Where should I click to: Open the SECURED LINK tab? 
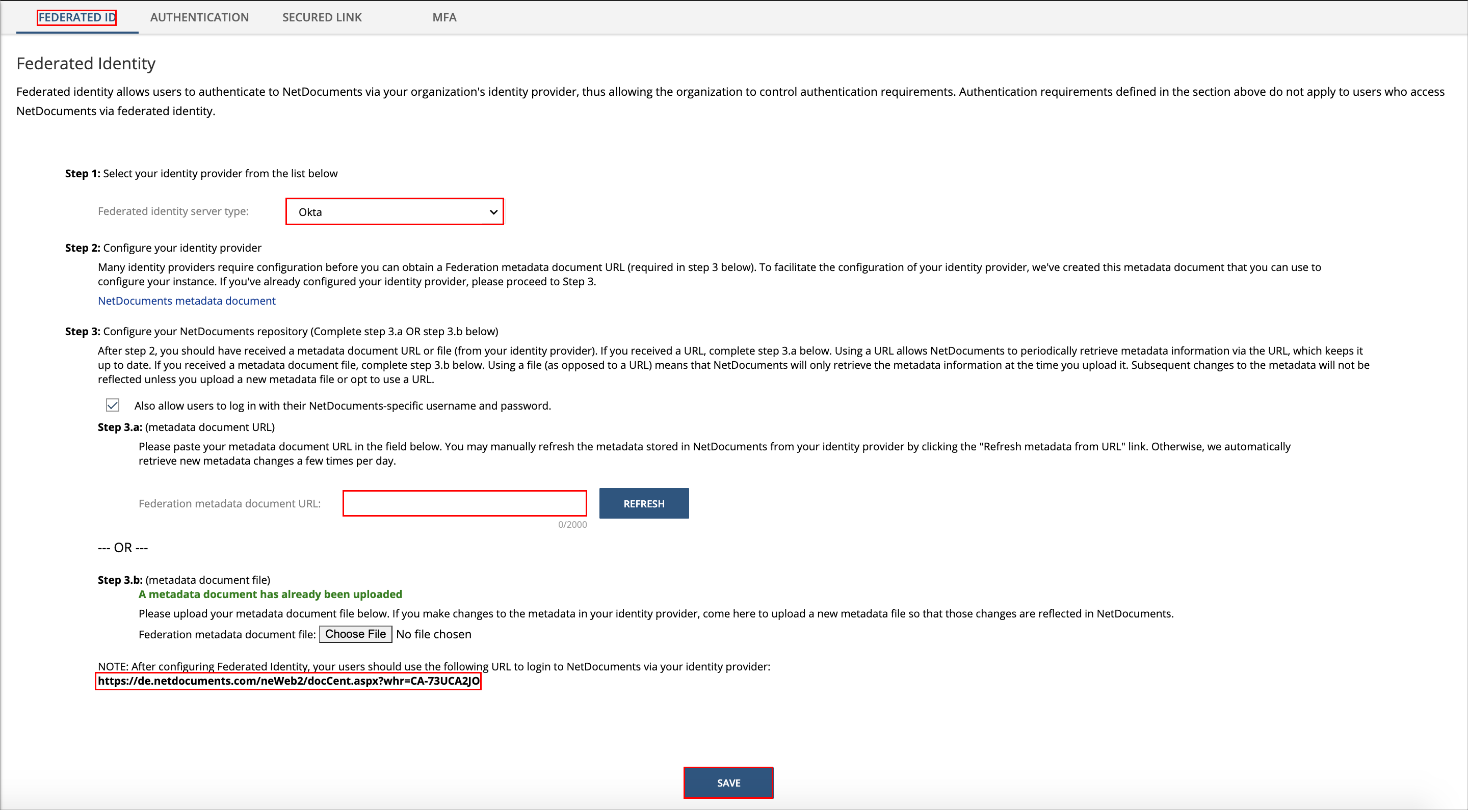(322, 17)
